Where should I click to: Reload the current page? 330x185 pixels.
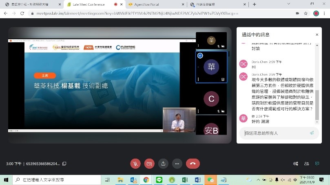coord(22,13)
